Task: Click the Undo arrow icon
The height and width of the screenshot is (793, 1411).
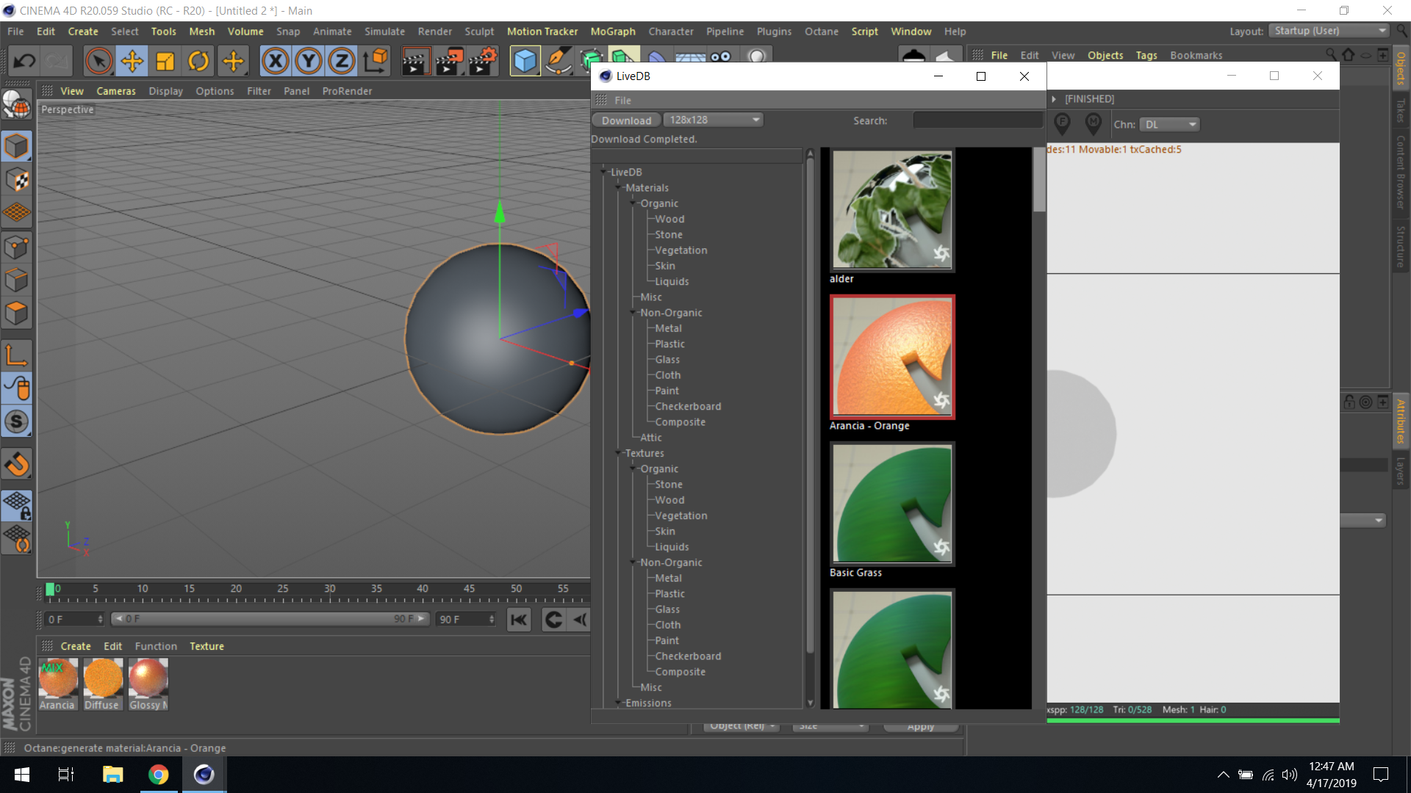Action: (x=24, y=61)
